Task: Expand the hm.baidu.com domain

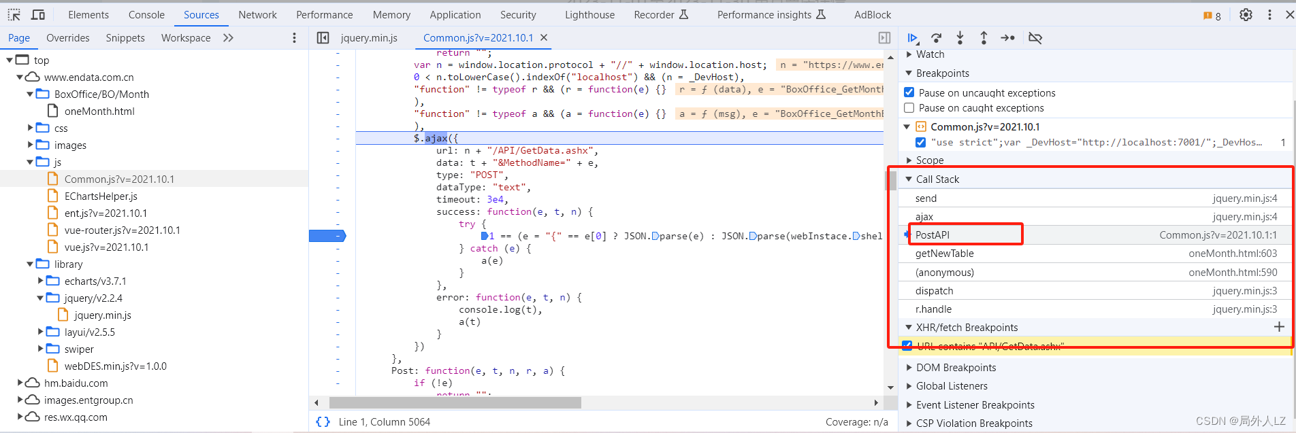Action: coord(20,383)
